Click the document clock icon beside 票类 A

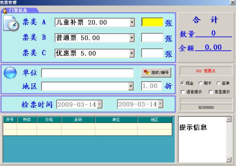click(11, 24)
